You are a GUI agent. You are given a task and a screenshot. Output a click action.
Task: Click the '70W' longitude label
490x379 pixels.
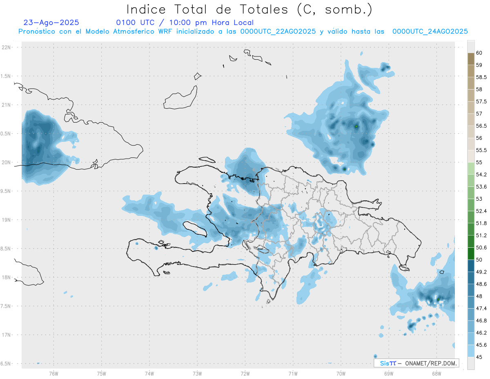341,373
